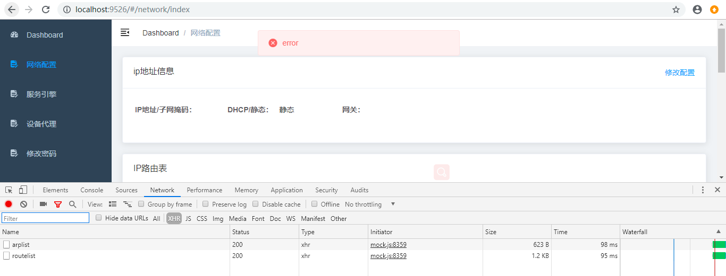This screenshot has height=276, width=726.
Task: Select the arplist request row
Action: click(x=363, y=245)
